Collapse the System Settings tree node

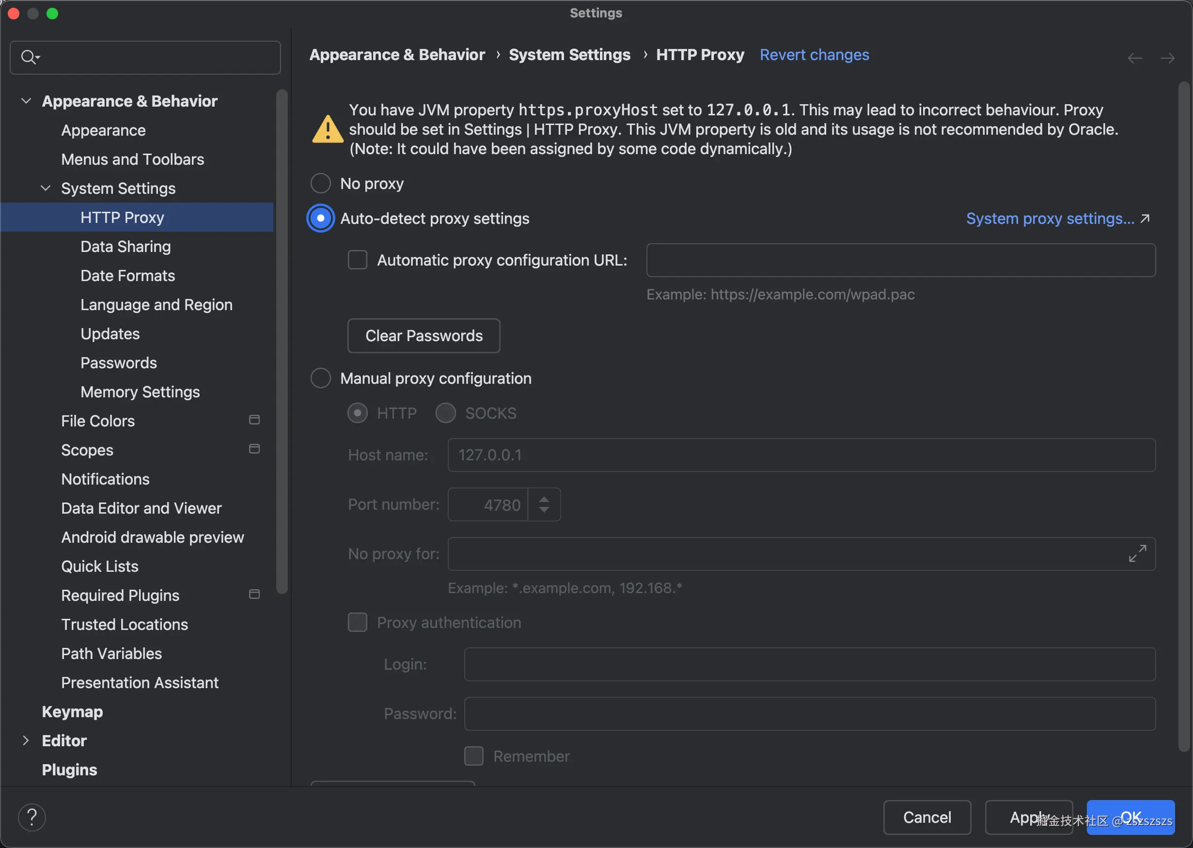point(46,188)
